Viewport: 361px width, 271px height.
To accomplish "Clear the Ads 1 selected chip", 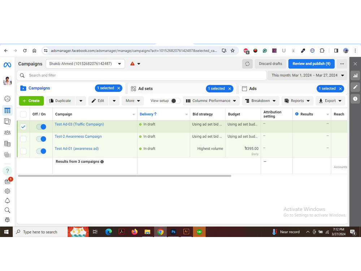I will (340, 89).
